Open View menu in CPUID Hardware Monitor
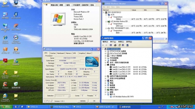 pyautogui.click(x=113, y=7)
